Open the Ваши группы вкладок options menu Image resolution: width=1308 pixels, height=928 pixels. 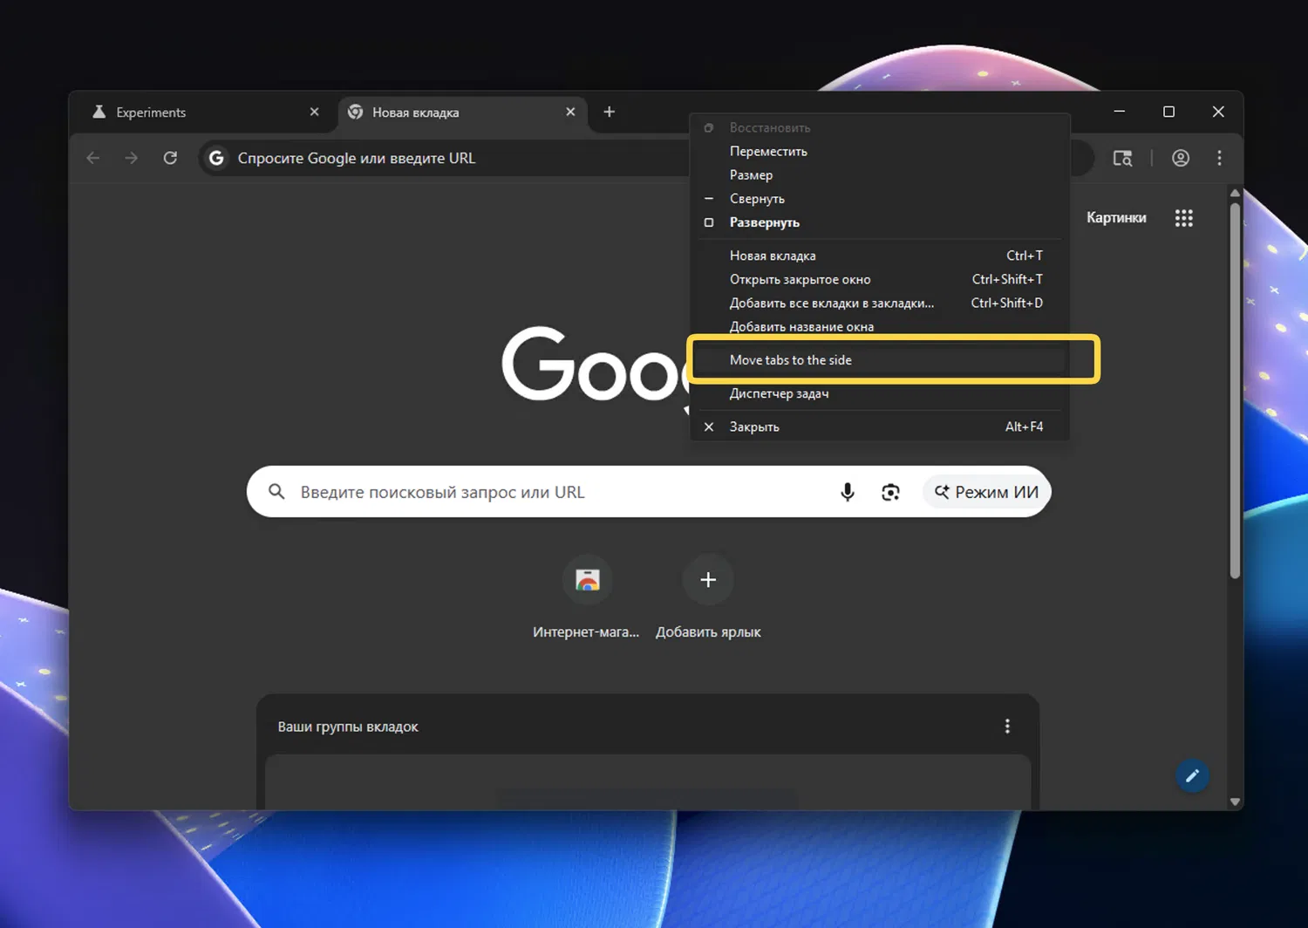[x=1007, y=727]
